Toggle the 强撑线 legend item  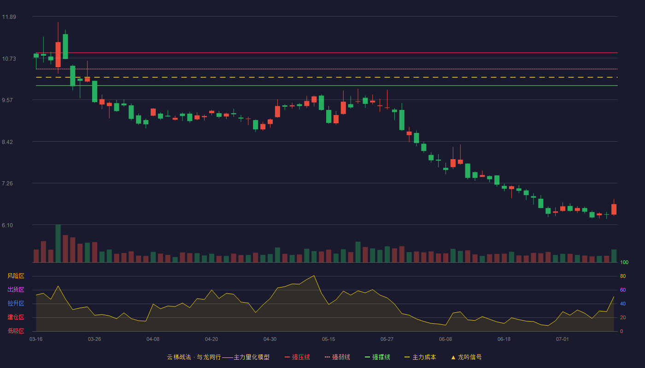pos(377,357)
